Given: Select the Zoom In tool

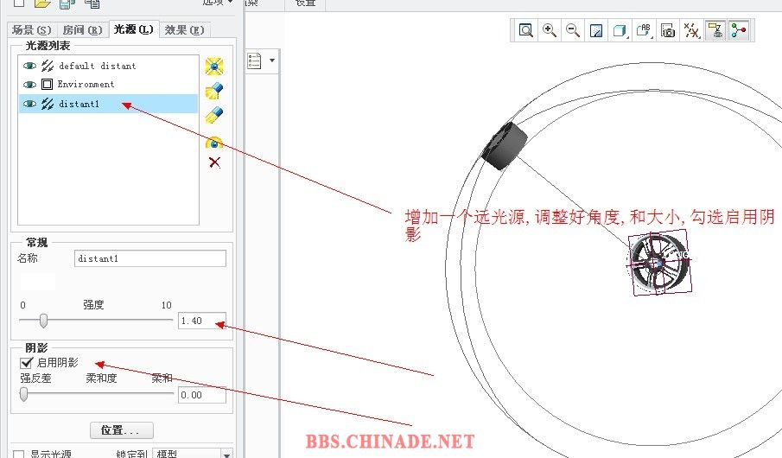Looking at the screenshot, I should (550, 30).
